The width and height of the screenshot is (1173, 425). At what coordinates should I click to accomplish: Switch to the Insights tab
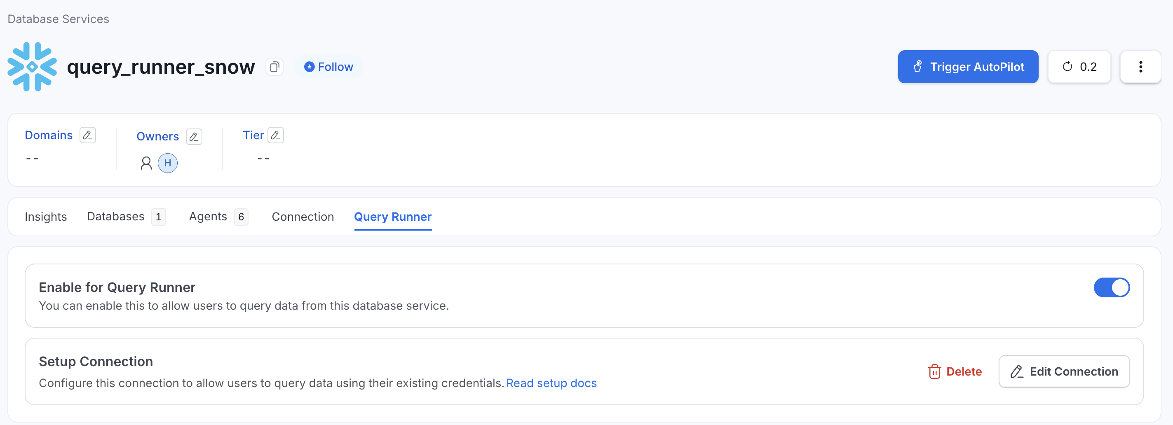45,217
